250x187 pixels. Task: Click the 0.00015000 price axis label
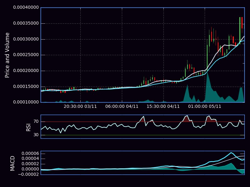pyautogui.click(x=26, y=87)
